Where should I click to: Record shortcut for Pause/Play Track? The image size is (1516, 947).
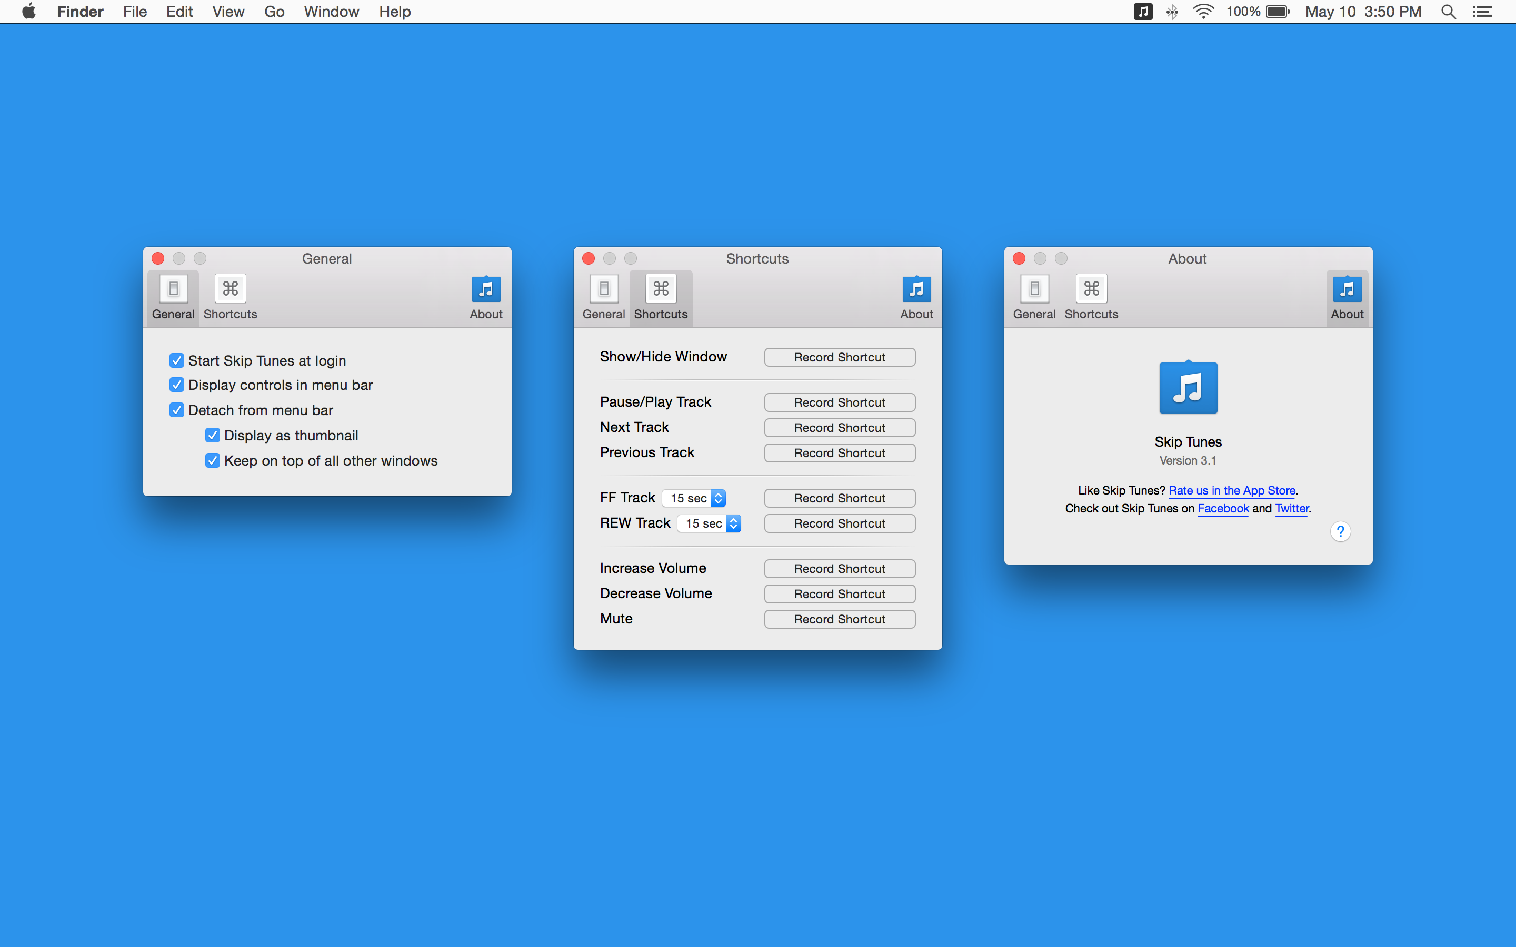click(x=840, y=402)
